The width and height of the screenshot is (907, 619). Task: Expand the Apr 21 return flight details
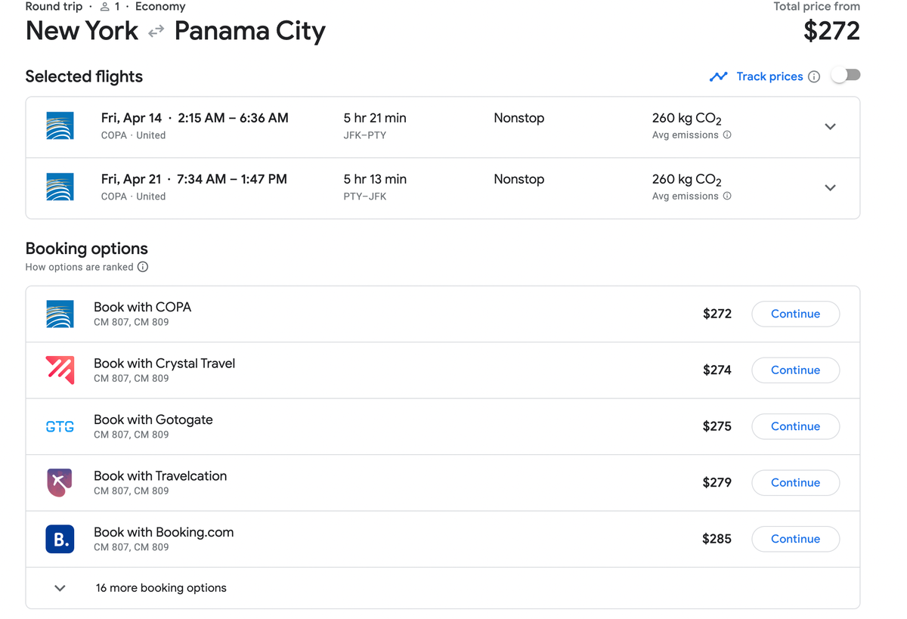coord(830,187)
